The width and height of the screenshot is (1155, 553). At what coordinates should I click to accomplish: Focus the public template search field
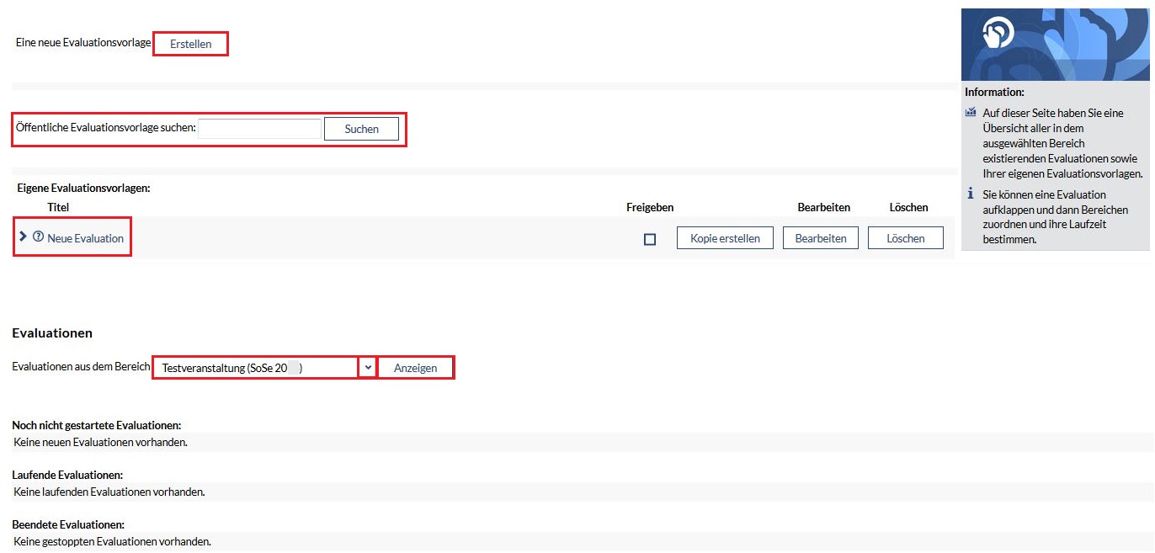pos(259,129)
